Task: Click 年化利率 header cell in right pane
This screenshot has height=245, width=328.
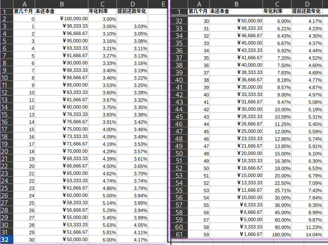Action: pos(276,11)
